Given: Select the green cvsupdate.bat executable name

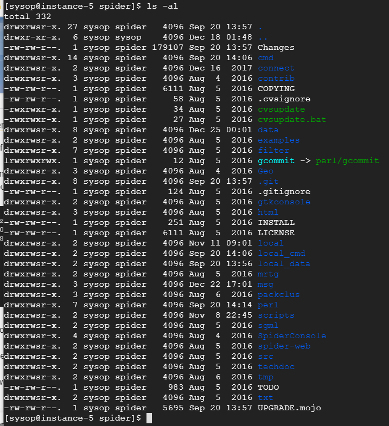Looking at the screenshot, I should click(291, 120).
